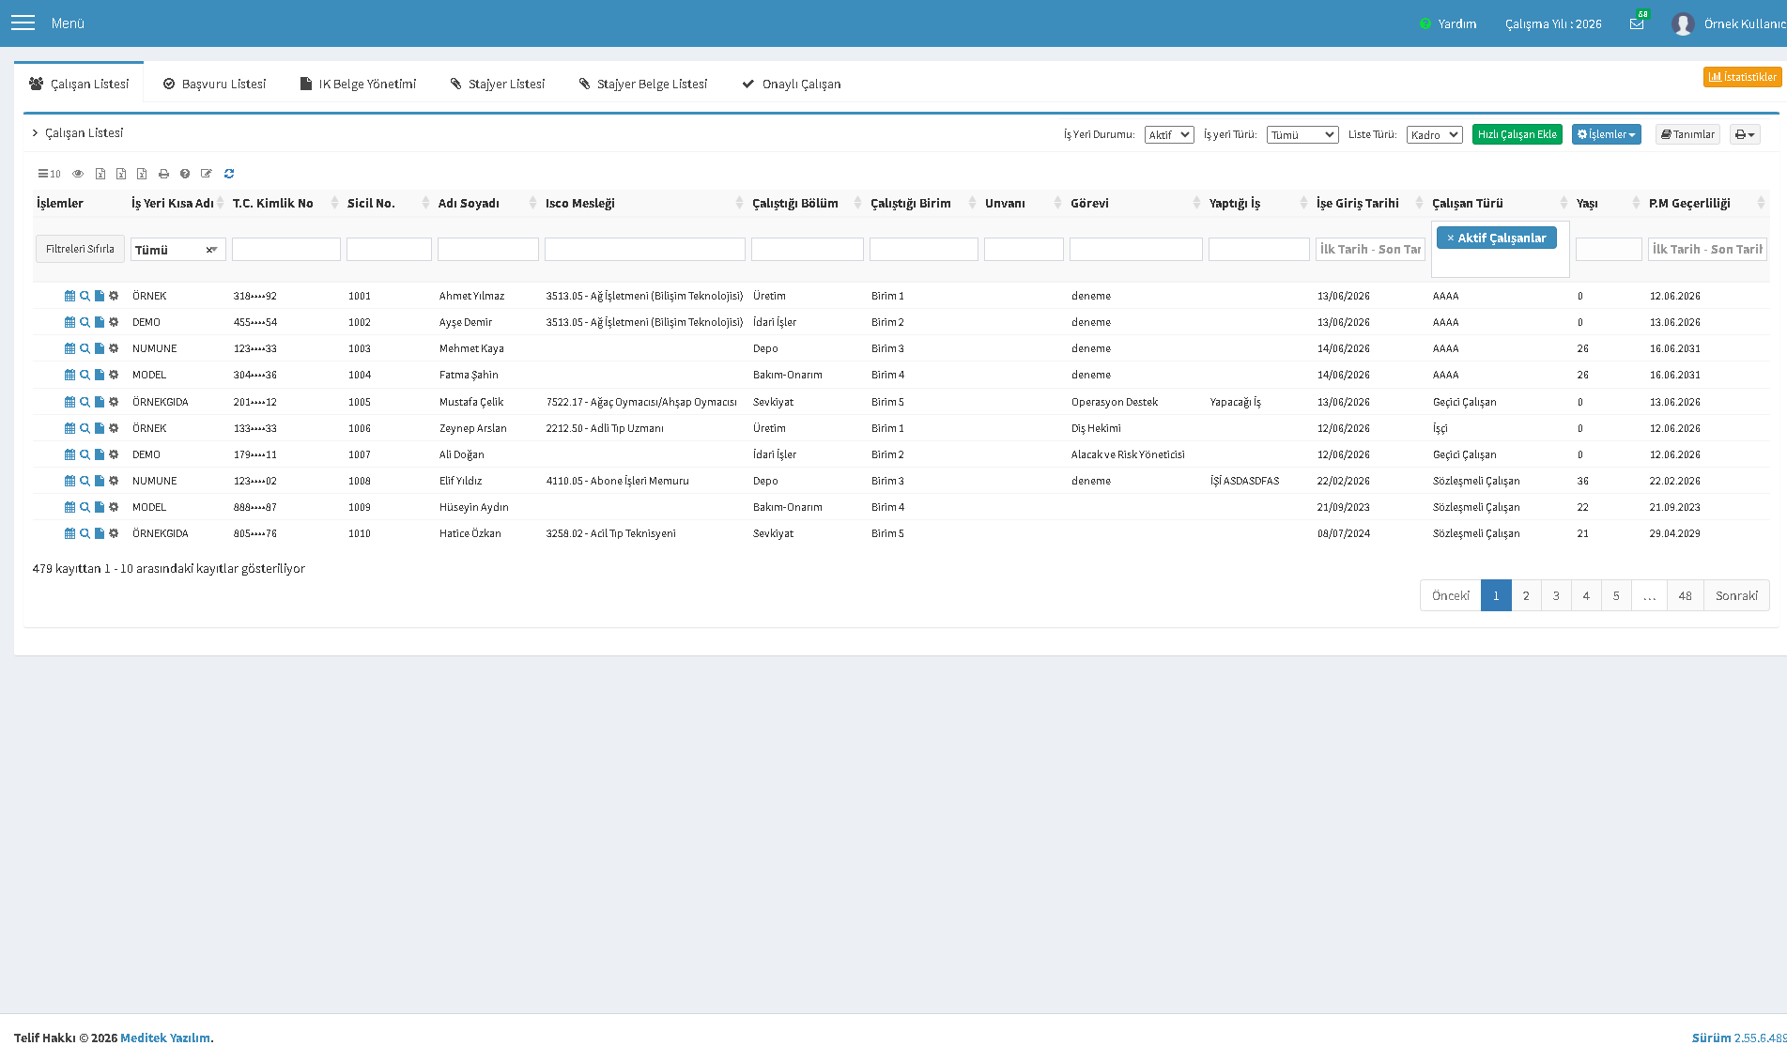The height and width of the screenshot is (1061, 1787).
Task: Click the blue refresh icon in table toolbar
Action: coord(229,174)
